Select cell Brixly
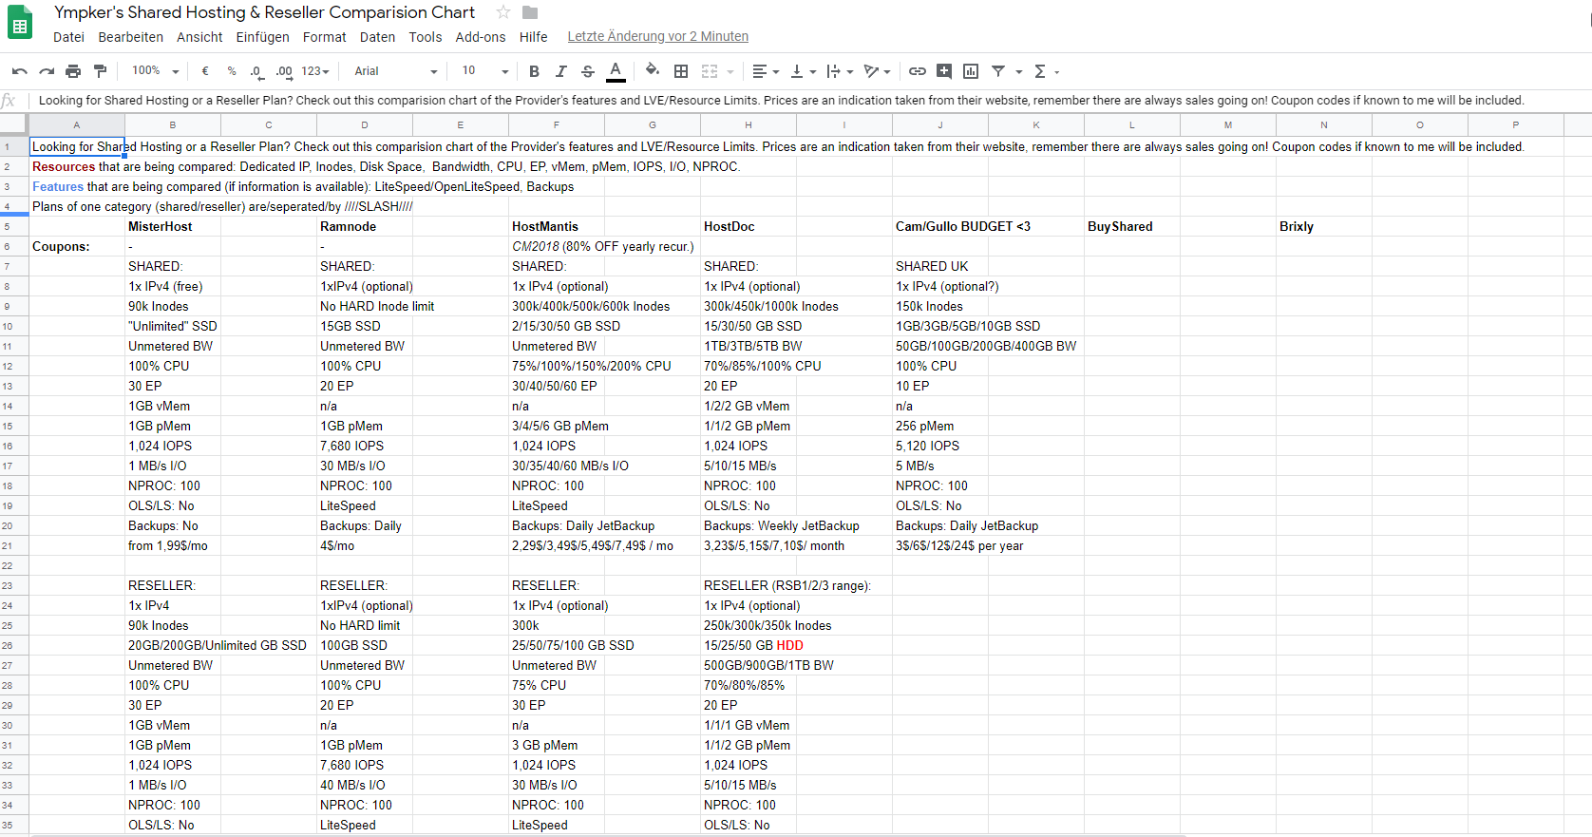This screenshot has height=837, width=1592. click(x=1324, y=226)
